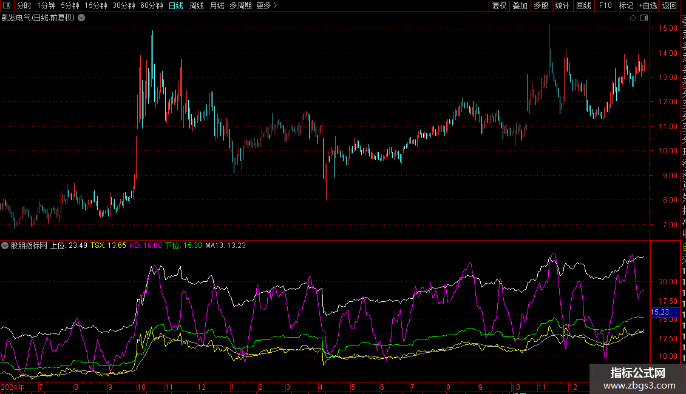The width and height of the screenshot is (686, 394).
Task: Open F10 company info
Action: pos(605,5)
